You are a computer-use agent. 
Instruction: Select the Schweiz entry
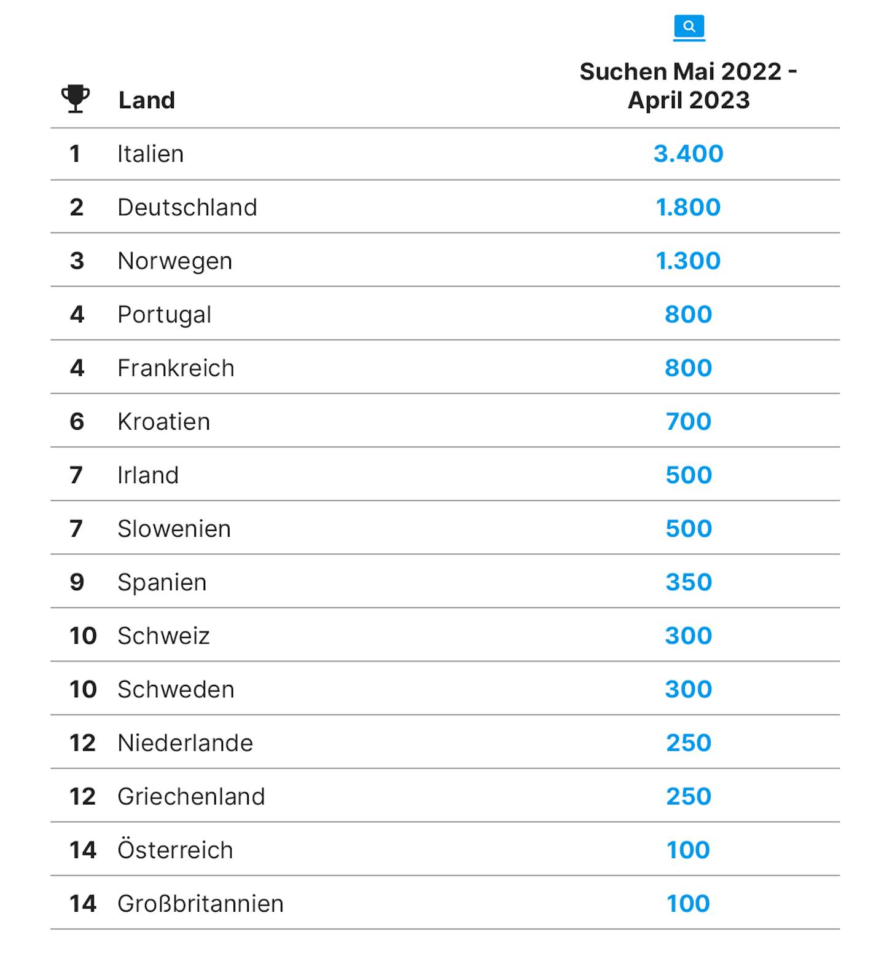[x=445, y=635]
